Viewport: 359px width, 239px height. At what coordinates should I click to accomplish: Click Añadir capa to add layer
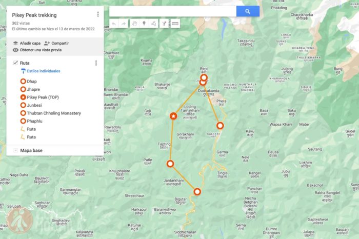[27, 43]
